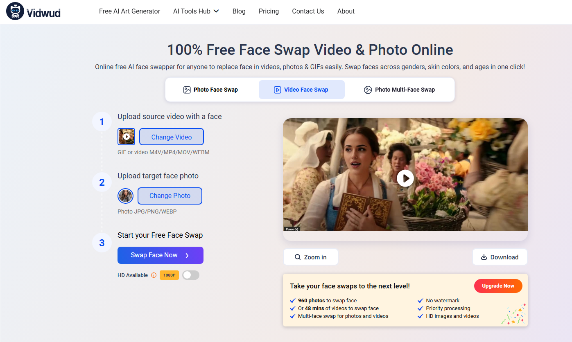
Task: Click the "Start your Free Face Swap" heading
Action: tap(160, 235)
